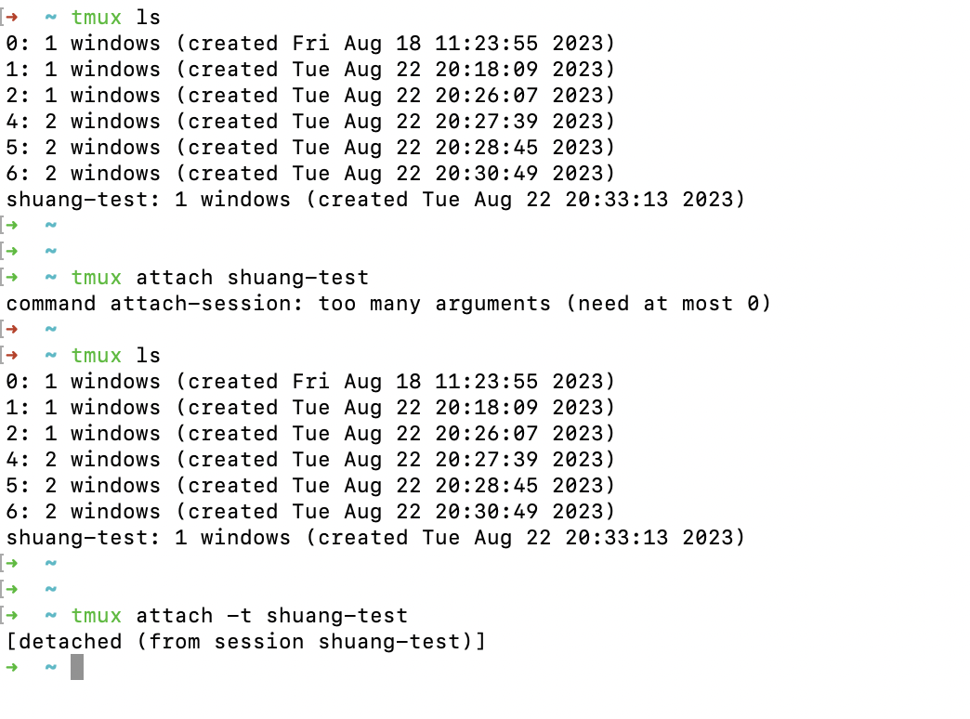
Task: Click the red arrow before the second tmux ls
Action: (11, 355)
